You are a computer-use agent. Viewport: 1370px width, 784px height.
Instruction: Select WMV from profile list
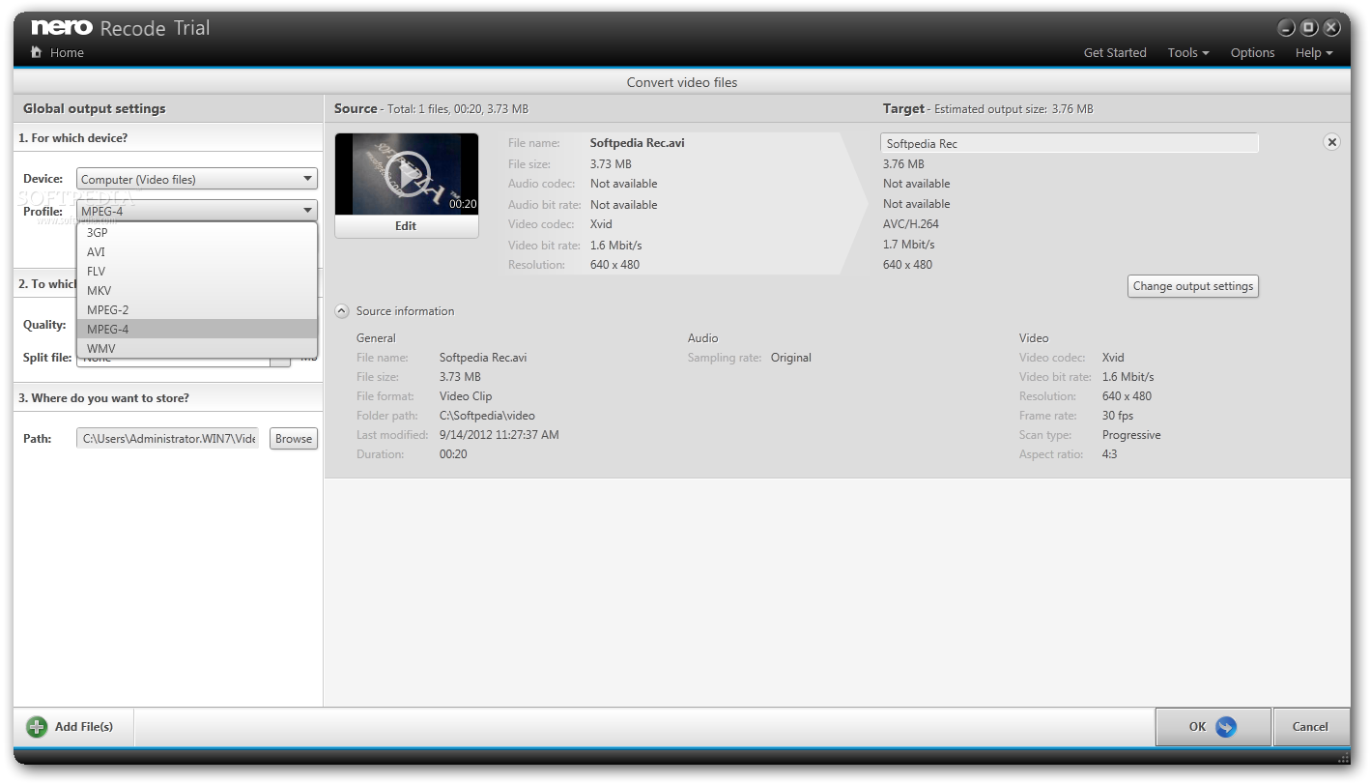[197, 349]
